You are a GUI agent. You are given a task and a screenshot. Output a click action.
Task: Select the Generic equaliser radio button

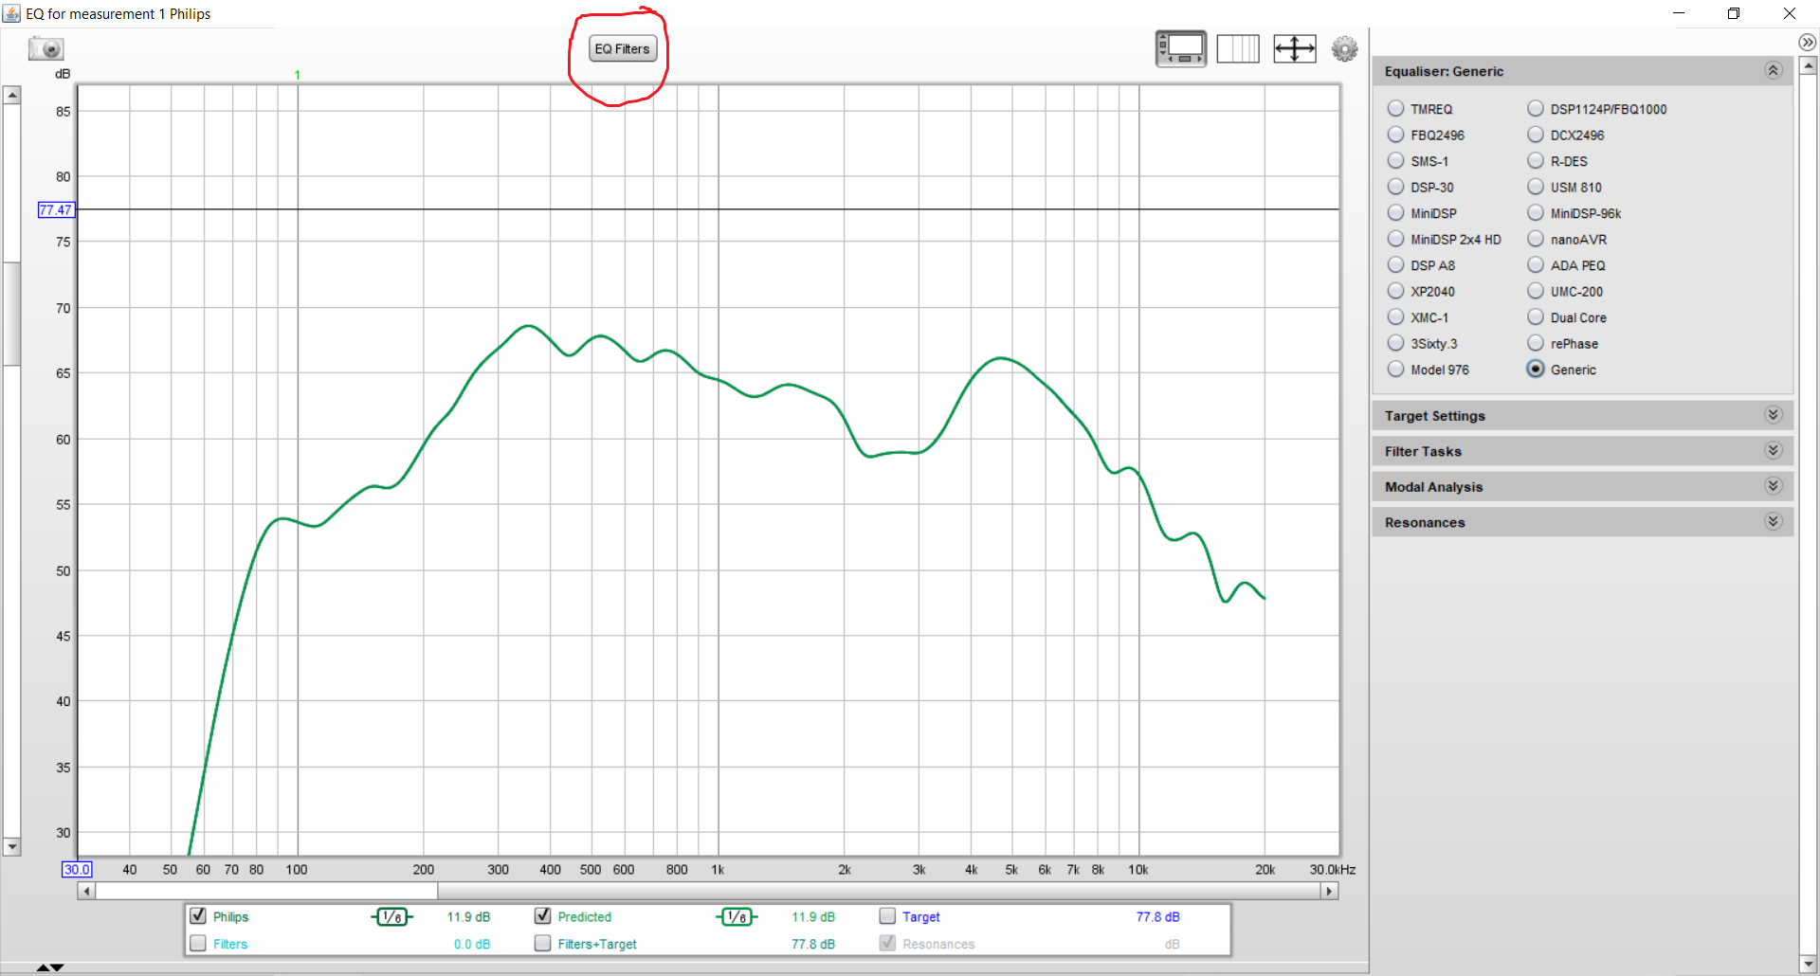[x=1536, y=369]
